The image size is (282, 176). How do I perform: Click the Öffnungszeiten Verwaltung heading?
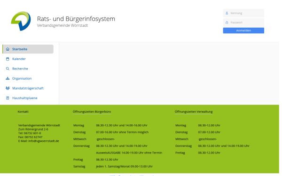click(x=194, y=112)
